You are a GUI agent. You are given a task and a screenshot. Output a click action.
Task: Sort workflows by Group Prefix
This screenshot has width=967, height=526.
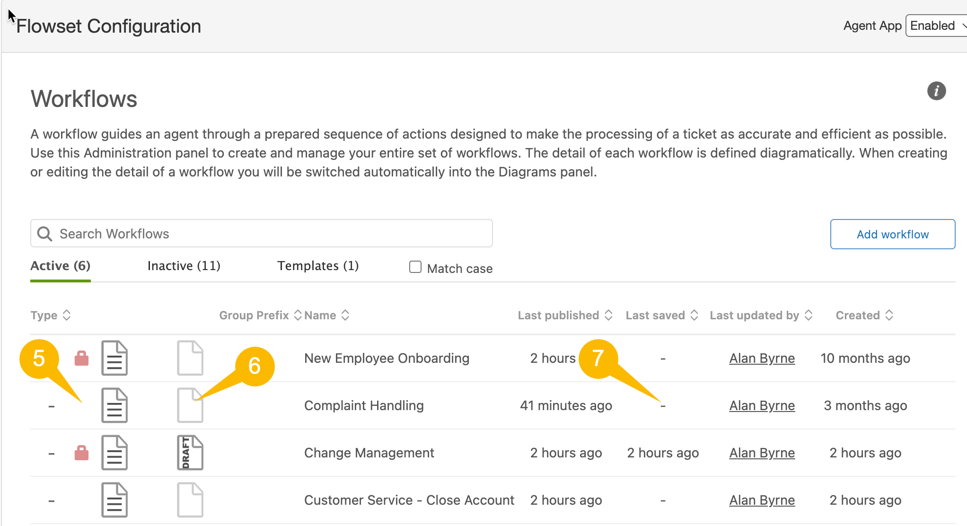pos(260,315)
